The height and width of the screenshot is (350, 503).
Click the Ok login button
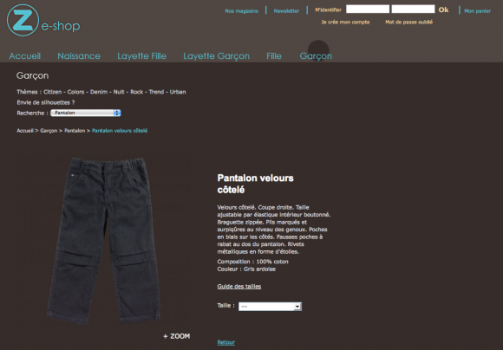(x=443, y=10)
